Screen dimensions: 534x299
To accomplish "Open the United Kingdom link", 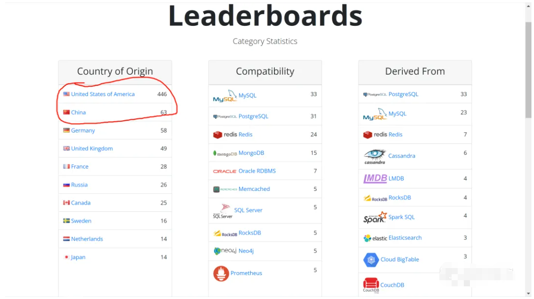I will [92, 148].
